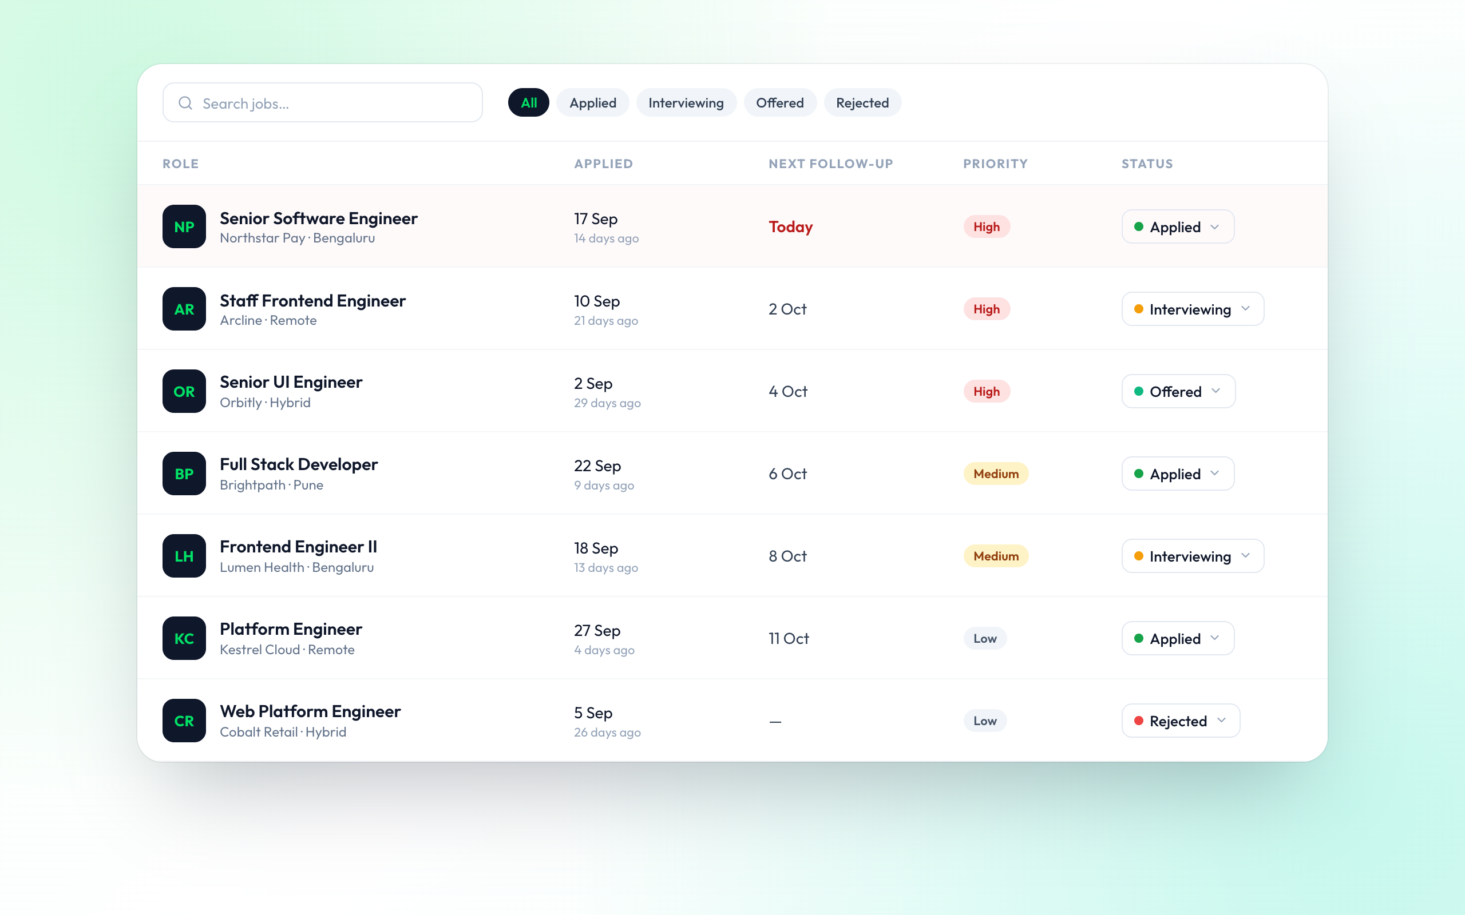
Task: Click the LH company avatar
Action: pyautogui.click(x=184, y=555)
